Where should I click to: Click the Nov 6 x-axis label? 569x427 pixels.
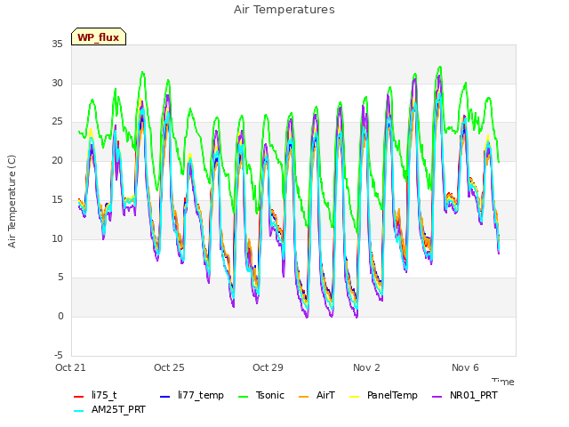point(465,367)
